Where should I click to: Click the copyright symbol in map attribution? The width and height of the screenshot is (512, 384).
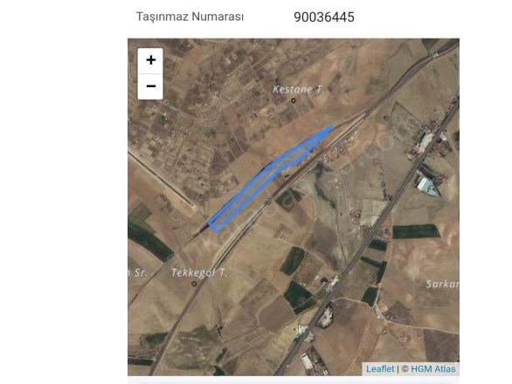click(405, 369)
